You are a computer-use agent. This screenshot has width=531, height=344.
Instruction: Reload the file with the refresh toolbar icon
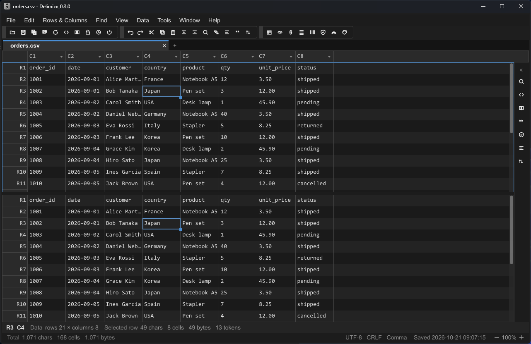56,32
